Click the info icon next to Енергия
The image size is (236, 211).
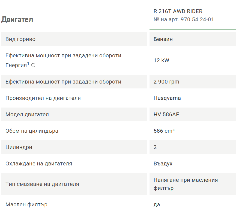coord(33,65)
